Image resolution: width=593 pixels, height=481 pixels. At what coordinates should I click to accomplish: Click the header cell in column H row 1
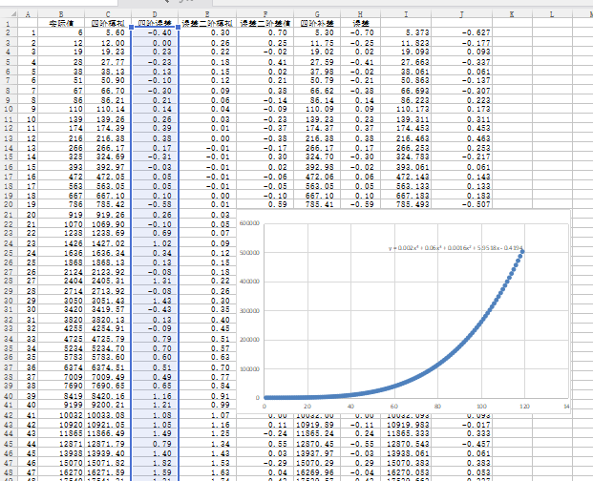tap(360, 24)
